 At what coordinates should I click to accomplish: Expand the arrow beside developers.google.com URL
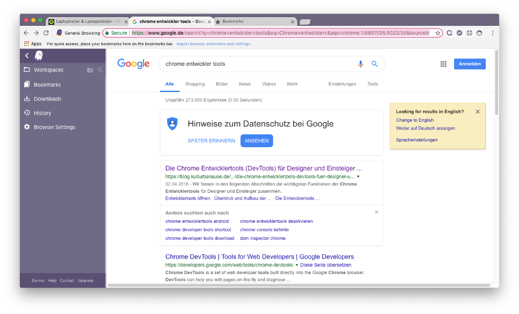(x=296, y=265)
